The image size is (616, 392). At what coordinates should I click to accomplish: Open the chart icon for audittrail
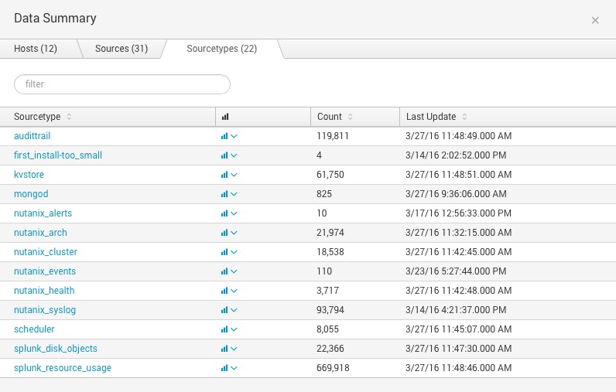(224, 136)
